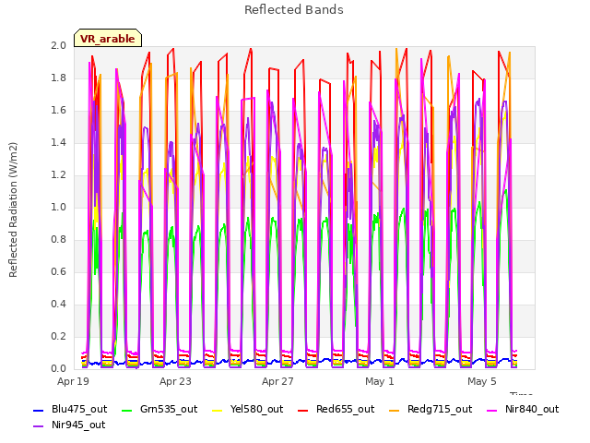Click the red Red655_out legend color marker
The image size is (590, 443).
point(303,411)
